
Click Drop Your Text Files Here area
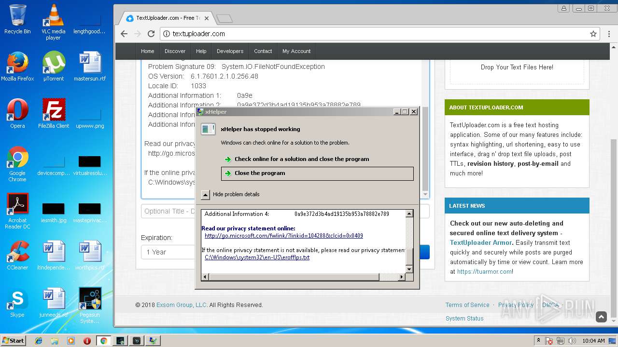[517, 67]
